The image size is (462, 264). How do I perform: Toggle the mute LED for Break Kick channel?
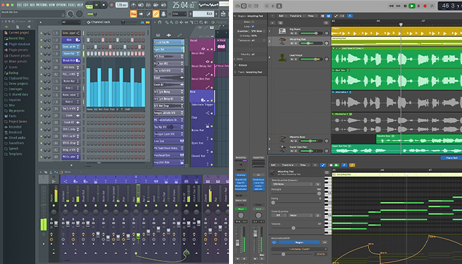(x=41, y=61)
